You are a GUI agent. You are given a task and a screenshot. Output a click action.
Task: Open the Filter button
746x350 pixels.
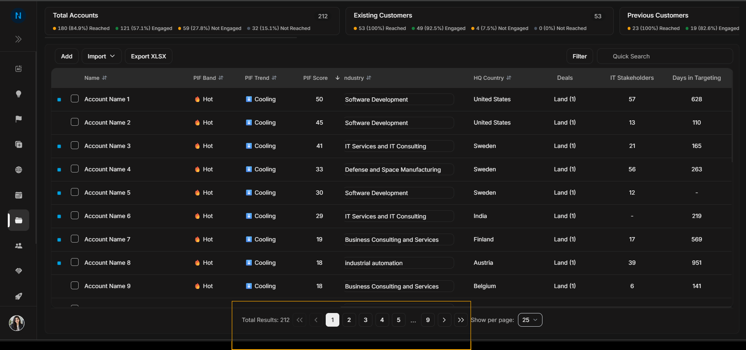(579, 56)
